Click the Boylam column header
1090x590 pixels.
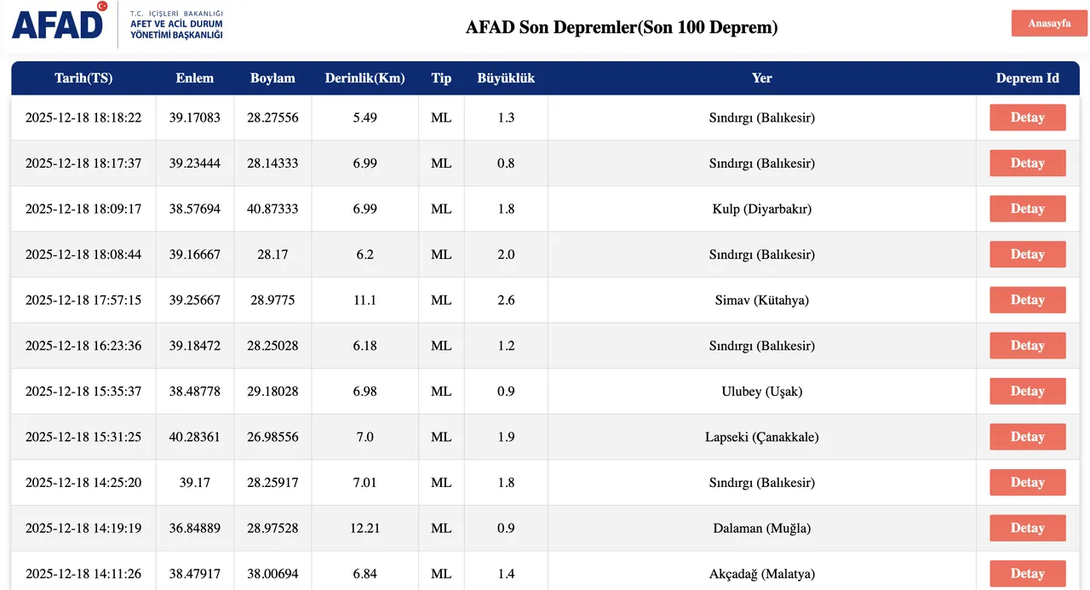coord(272,77)
